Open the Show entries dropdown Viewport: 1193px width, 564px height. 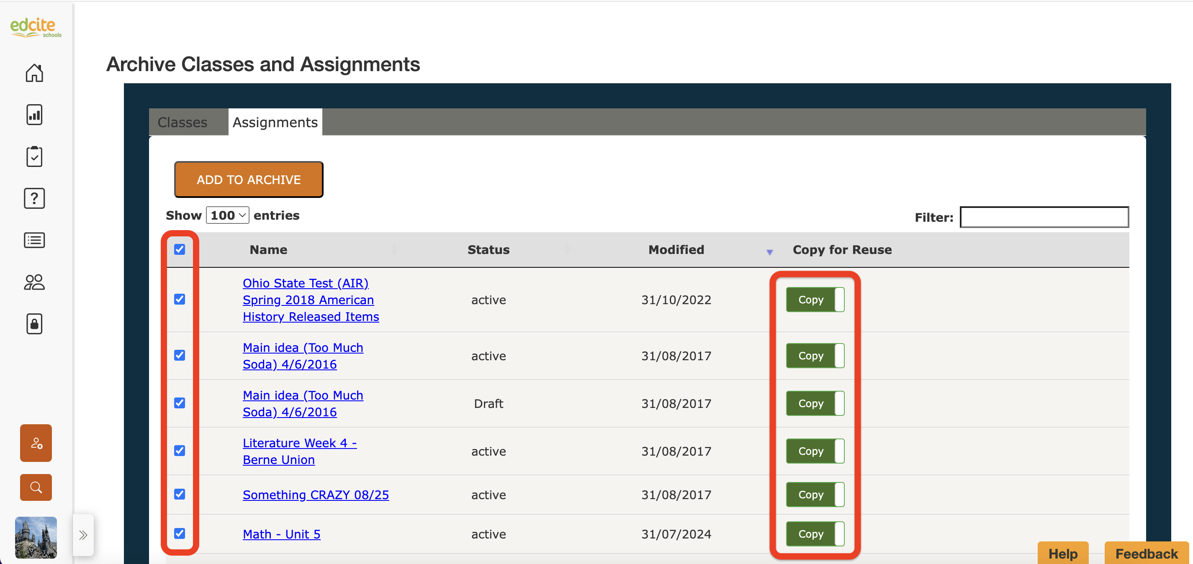(227, 215)
